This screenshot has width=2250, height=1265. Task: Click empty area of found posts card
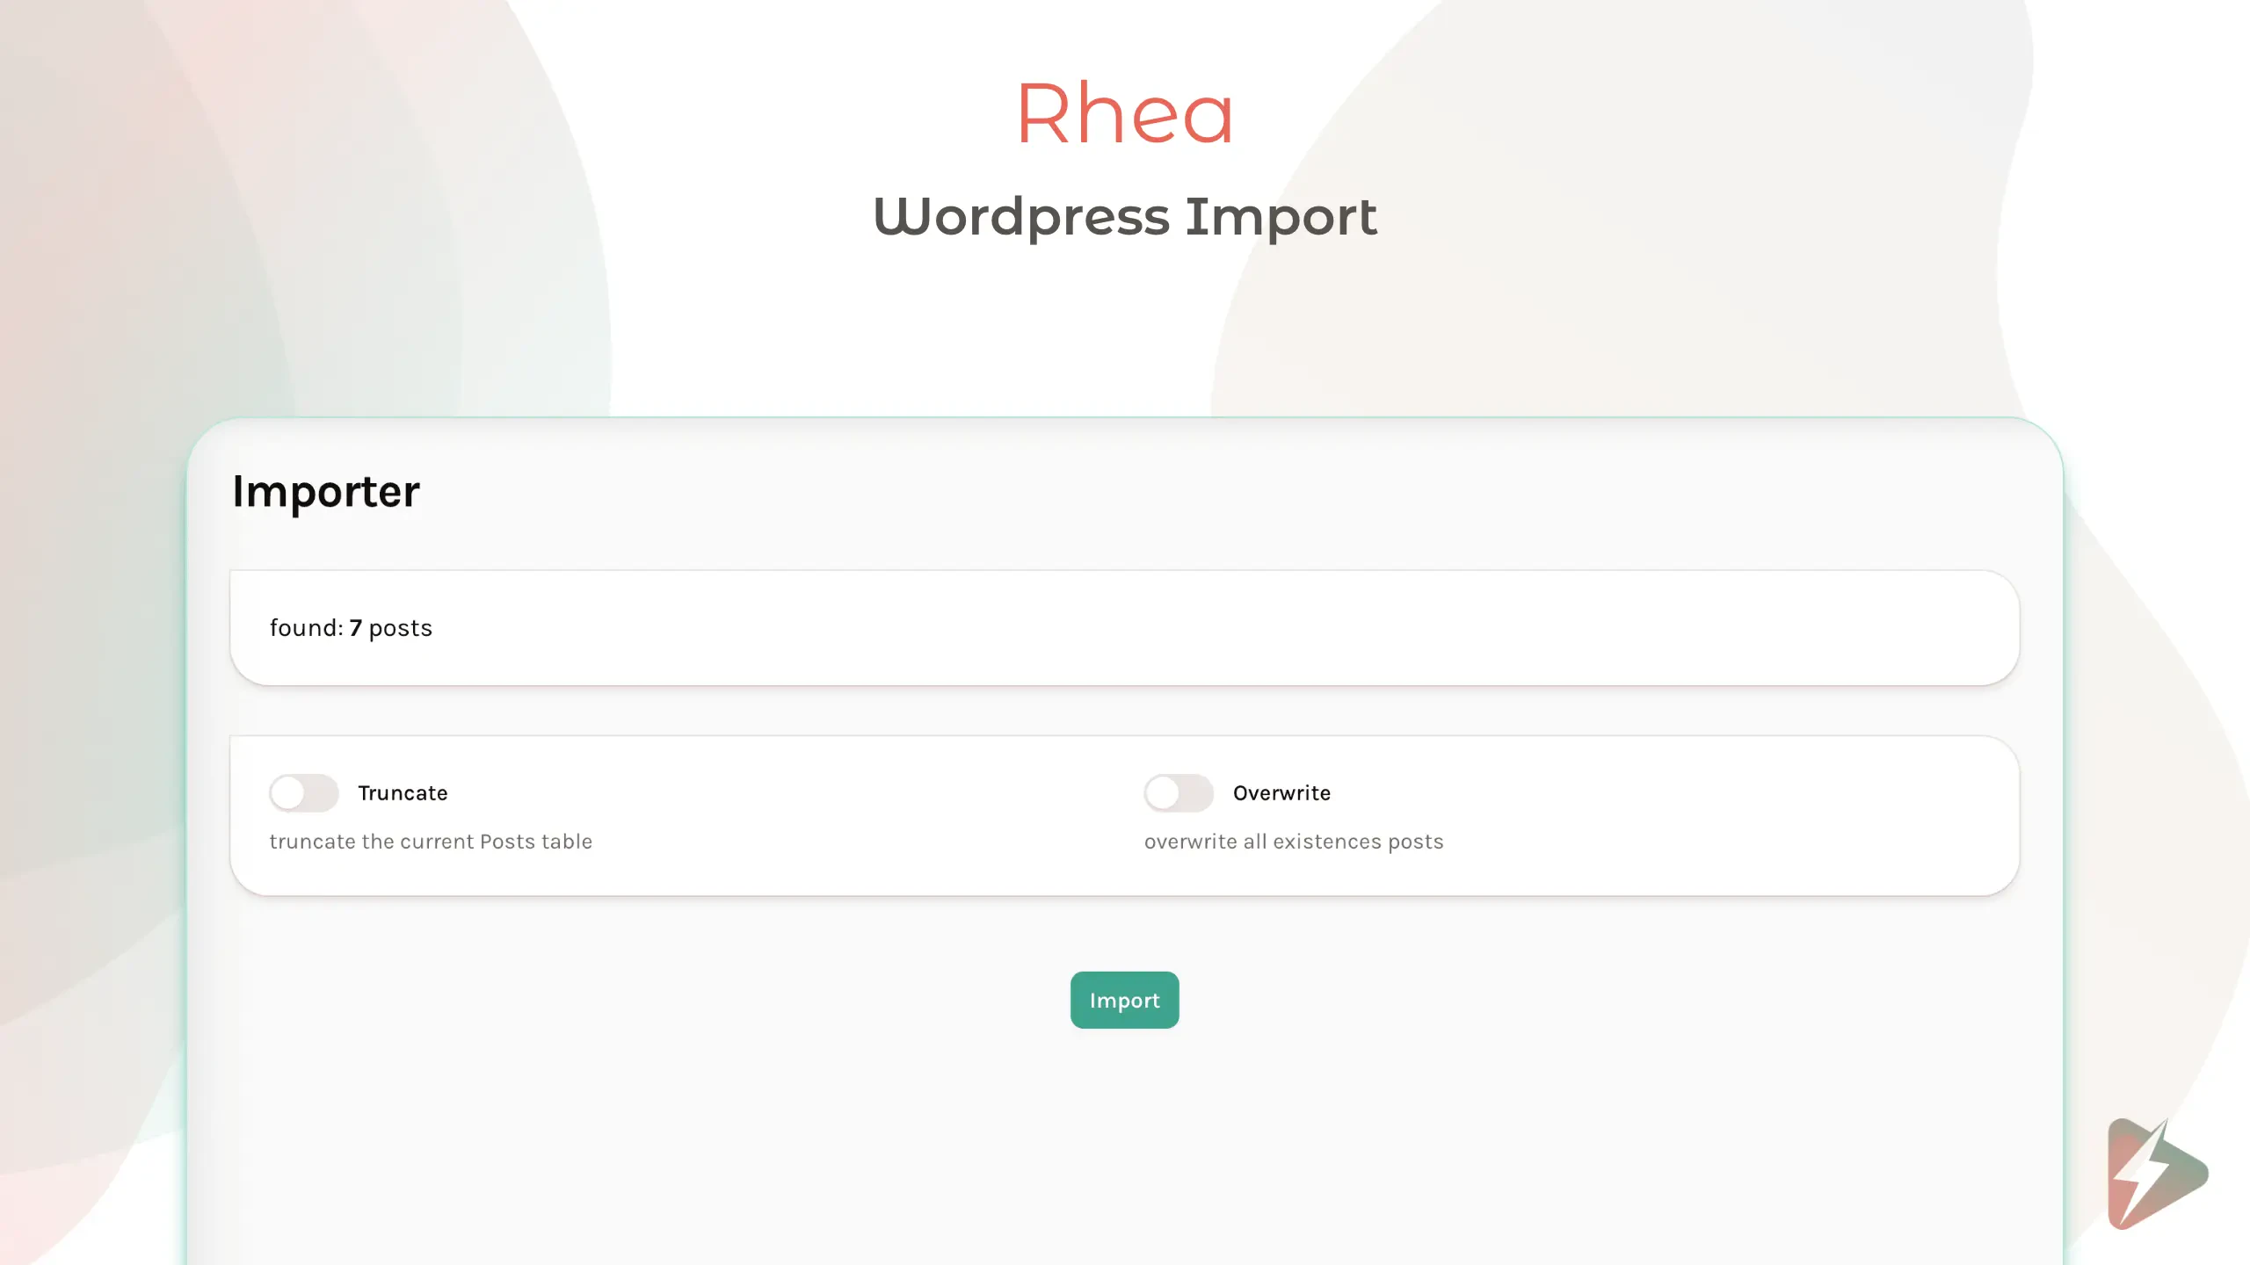click(1230, 628)
